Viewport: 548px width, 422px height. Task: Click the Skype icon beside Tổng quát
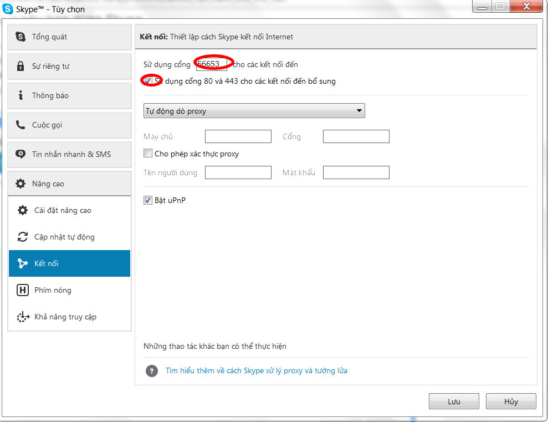point(21,37)
